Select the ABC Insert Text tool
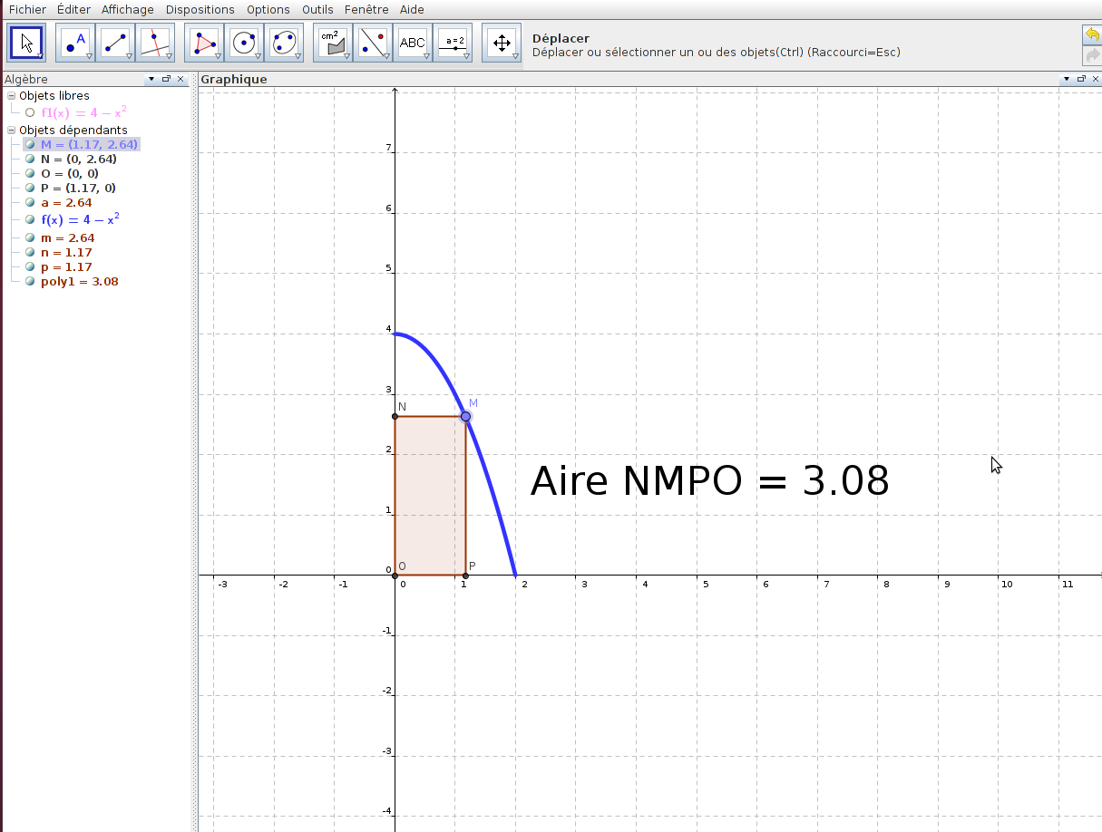Screen dimensions: 1102x832 tap(413, 43)
